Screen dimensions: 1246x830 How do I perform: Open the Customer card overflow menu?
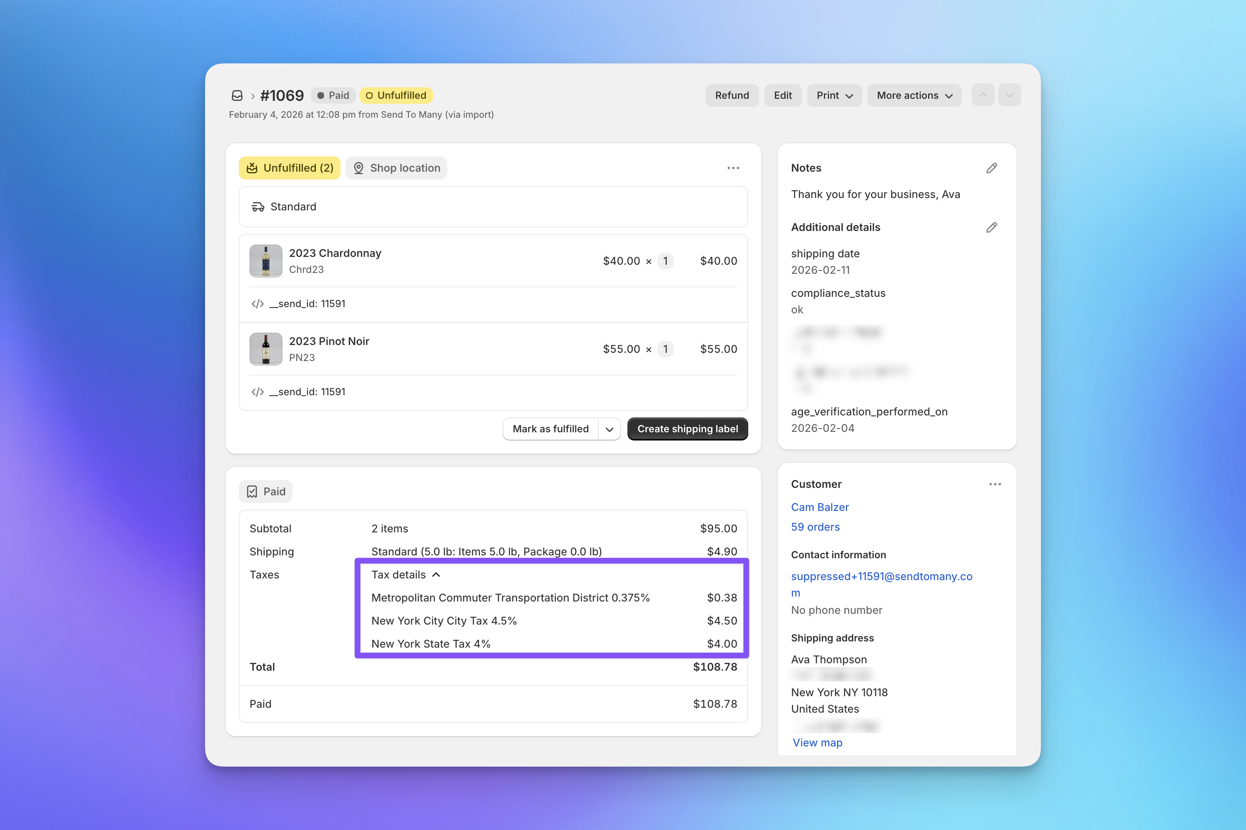coord(995,484)
